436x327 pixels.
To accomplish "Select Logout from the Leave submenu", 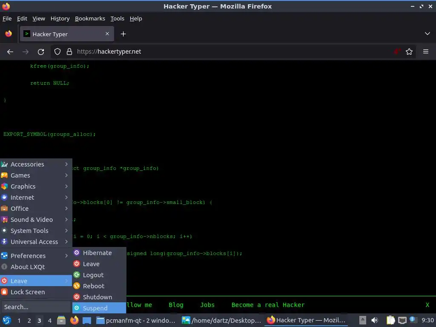I will [99, 275].
